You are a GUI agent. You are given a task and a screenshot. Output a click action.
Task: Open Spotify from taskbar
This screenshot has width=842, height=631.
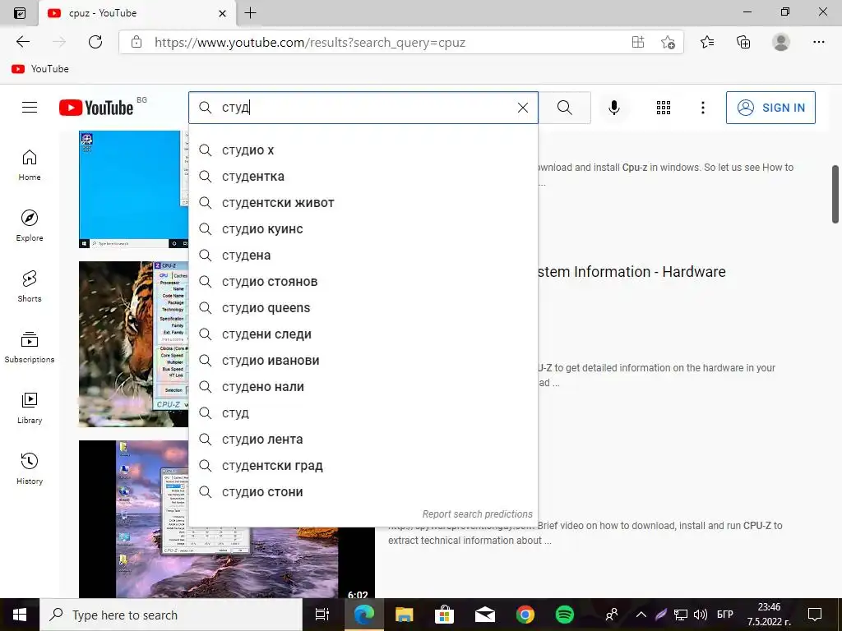564,615
